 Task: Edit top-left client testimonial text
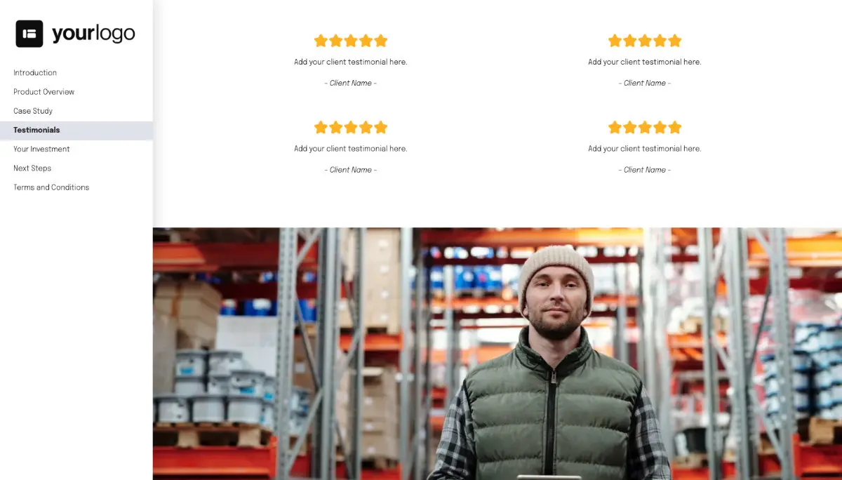point(351,62)
